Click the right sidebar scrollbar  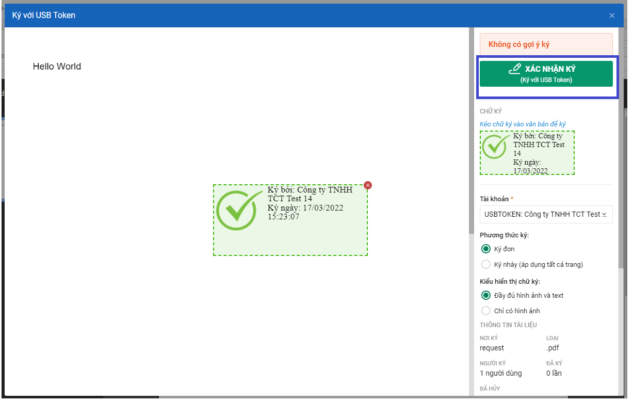pyautogui.click(x=621, y=147)
